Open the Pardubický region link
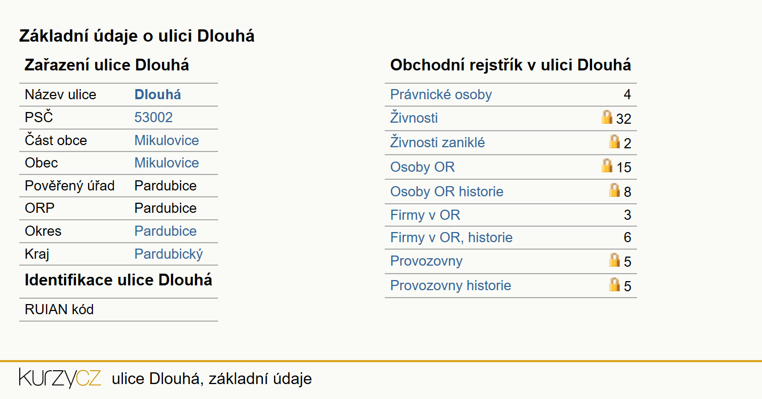 click(x=169, y=254)
